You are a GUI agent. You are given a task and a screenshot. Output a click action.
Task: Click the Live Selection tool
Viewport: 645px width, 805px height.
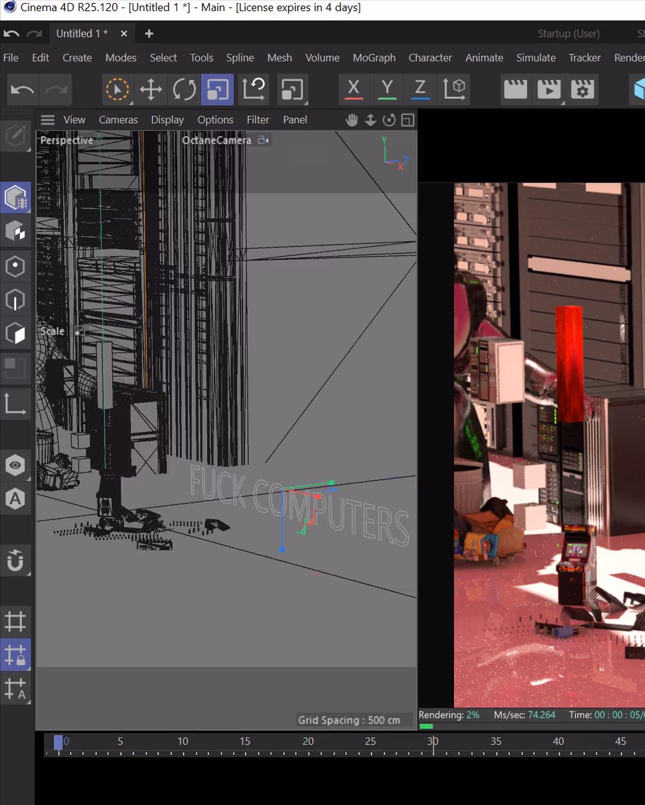(117, 89)
